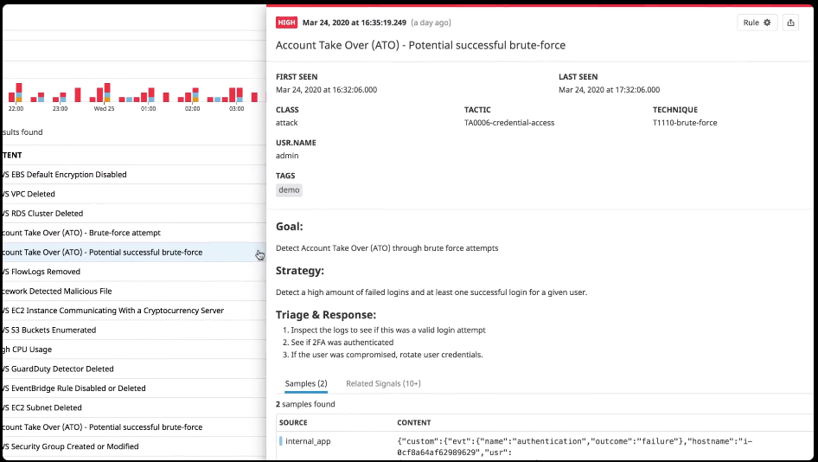
Task: Open the Rule settings gear button
Action: tap(757, 22)
